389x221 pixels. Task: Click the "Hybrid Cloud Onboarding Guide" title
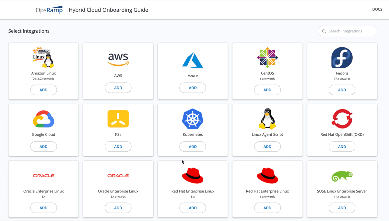pos(108,10)
